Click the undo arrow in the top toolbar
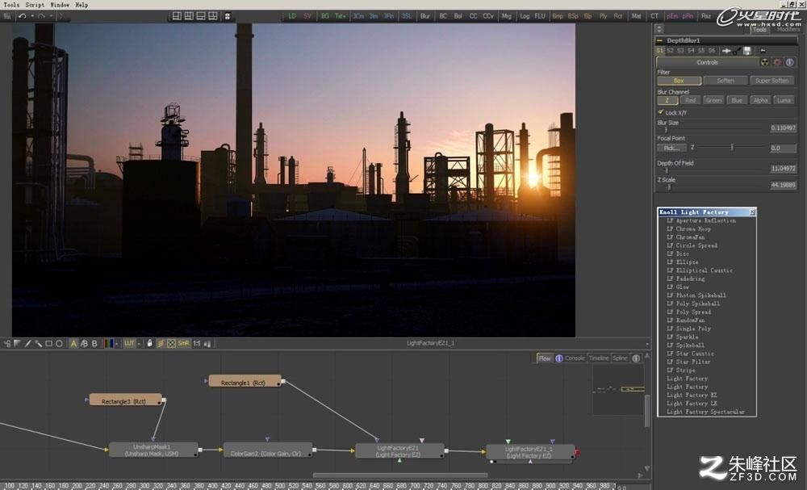Viewport: 807px width, 490px height. pos(22,16)
